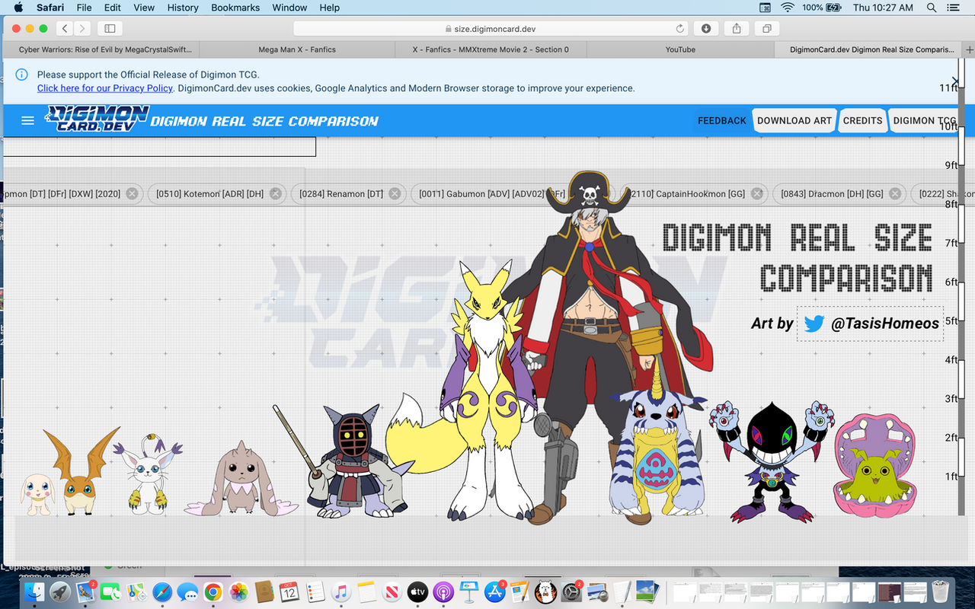The image size is (975, 609).
Task: Click the DOWNLOAD ART button
Action: [x=794, y=120]
